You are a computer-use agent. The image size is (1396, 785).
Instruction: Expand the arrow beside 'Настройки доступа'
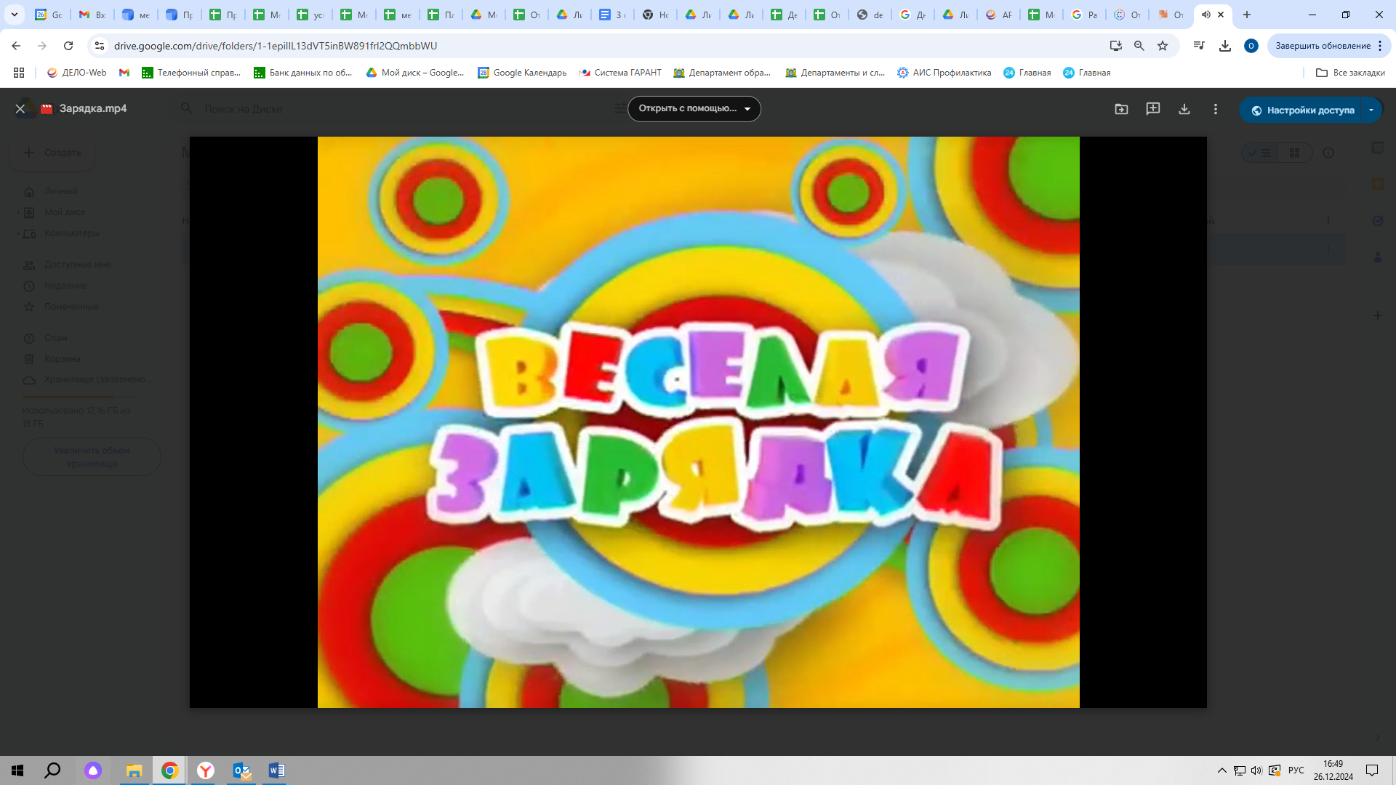tap(1371, 110)
